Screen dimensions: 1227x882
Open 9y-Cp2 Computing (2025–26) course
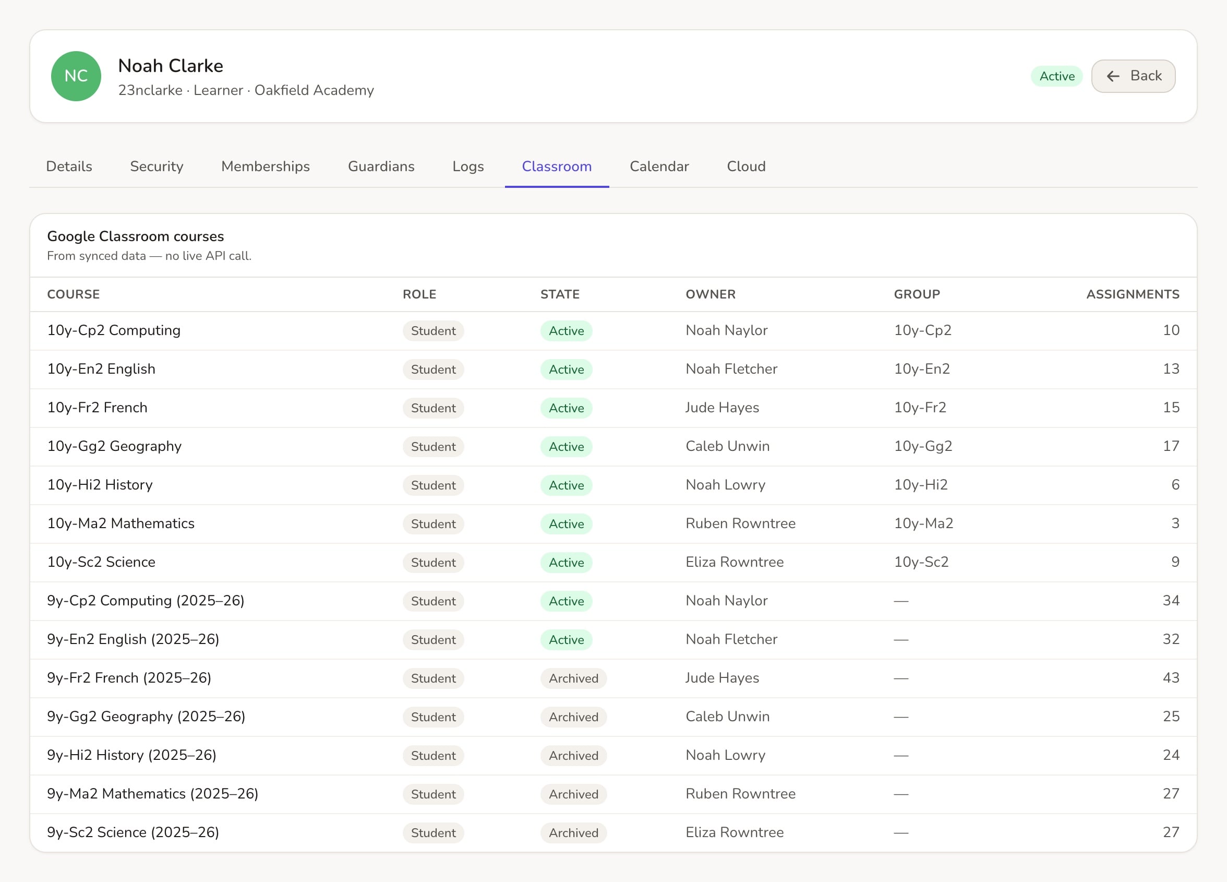[146, 601]
